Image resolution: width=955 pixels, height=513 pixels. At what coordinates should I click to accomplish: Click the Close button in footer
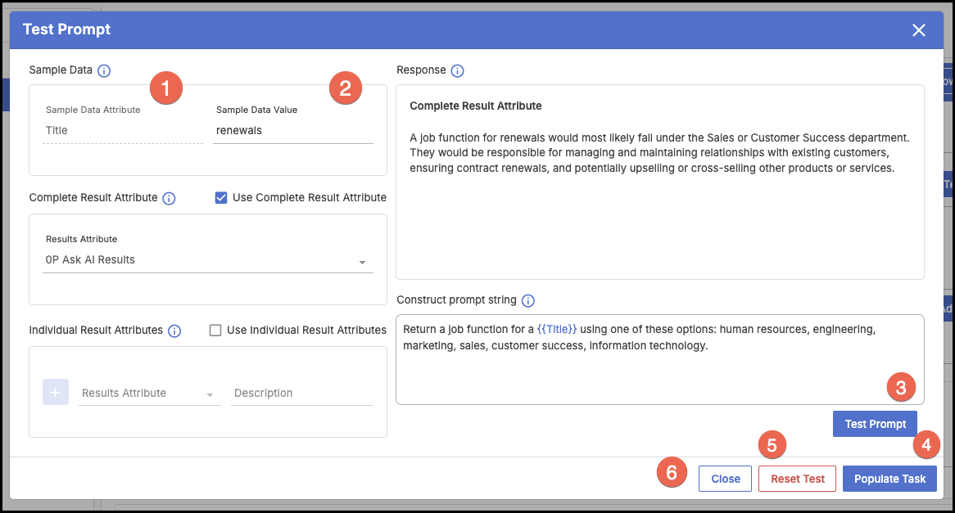tap(725, 479)
